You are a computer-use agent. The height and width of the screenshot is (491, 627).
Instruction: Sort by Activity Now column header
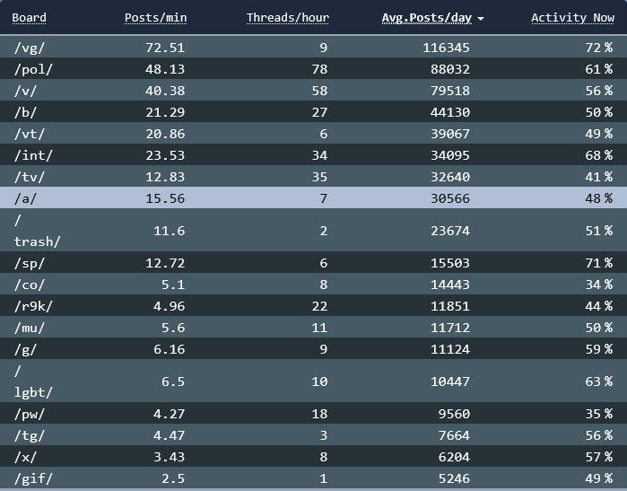coord(572,18)
